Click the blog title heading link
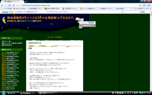This screenshot has width=152, height=95. [41, 18]
